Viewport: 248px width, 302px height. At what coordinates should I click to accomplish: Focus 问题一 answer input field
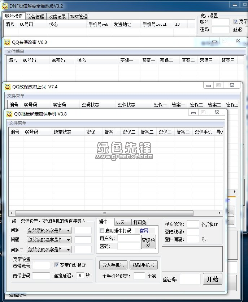[83, 230]
